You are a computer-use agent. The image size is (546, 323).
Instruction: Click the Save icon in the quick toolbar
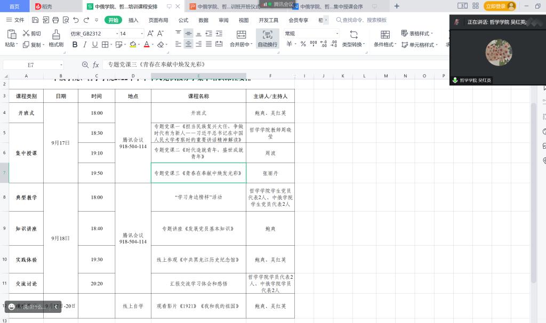(x=35, y=20)
